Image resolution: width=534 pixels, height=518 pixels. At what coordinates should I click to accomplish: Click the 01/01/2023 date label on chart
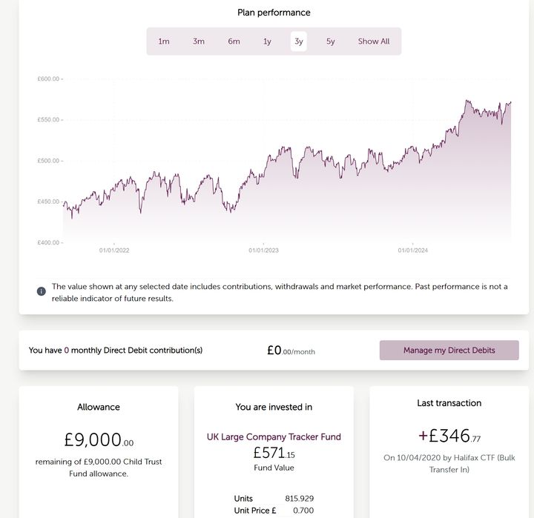coord(263,250)
